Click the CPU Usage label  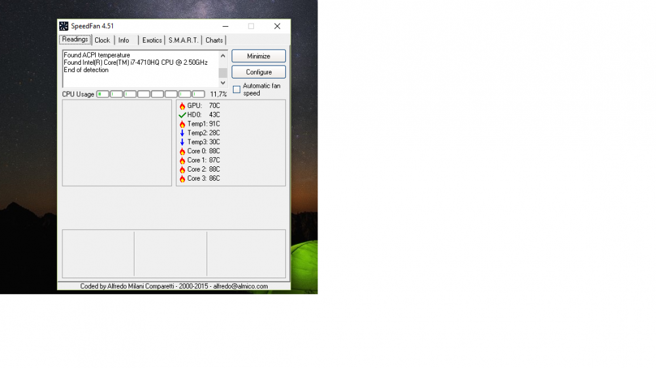[x=78, y=94]
